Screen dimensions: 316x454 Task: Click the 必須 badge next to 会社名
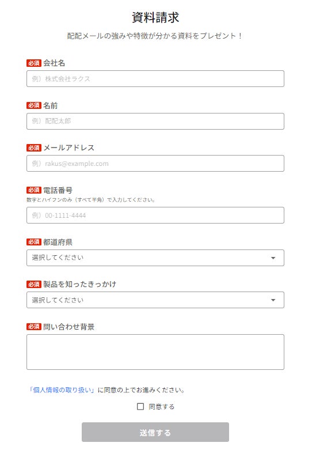tap(34, 63)
